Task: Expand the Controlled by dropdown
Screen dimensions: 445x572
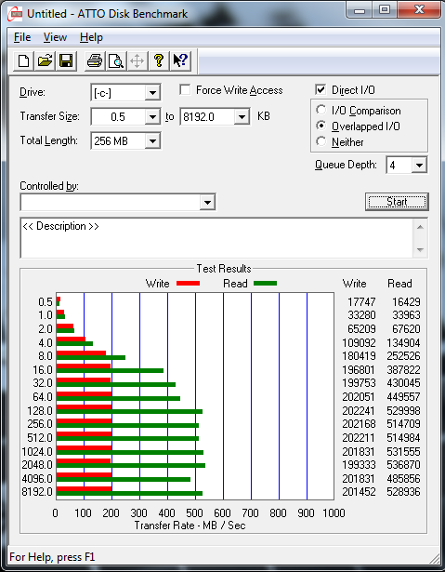Action: 207,203
